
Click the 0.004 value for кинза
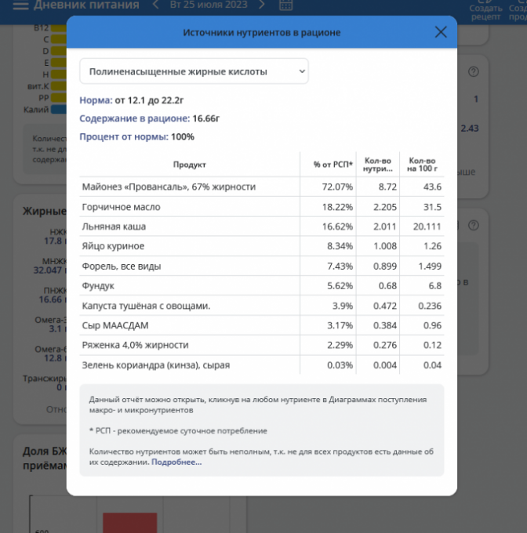point(385,365)
